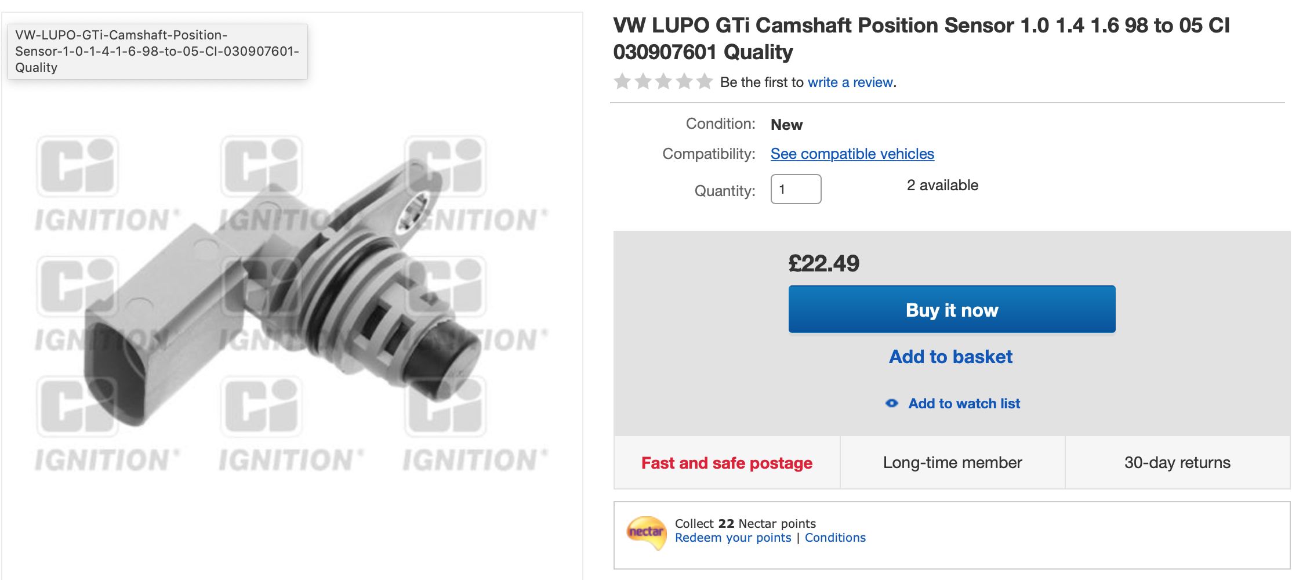The width and height of the screenshot is (1292, 580).
Task: Select the fifth rating star
Action: point(703,82)
